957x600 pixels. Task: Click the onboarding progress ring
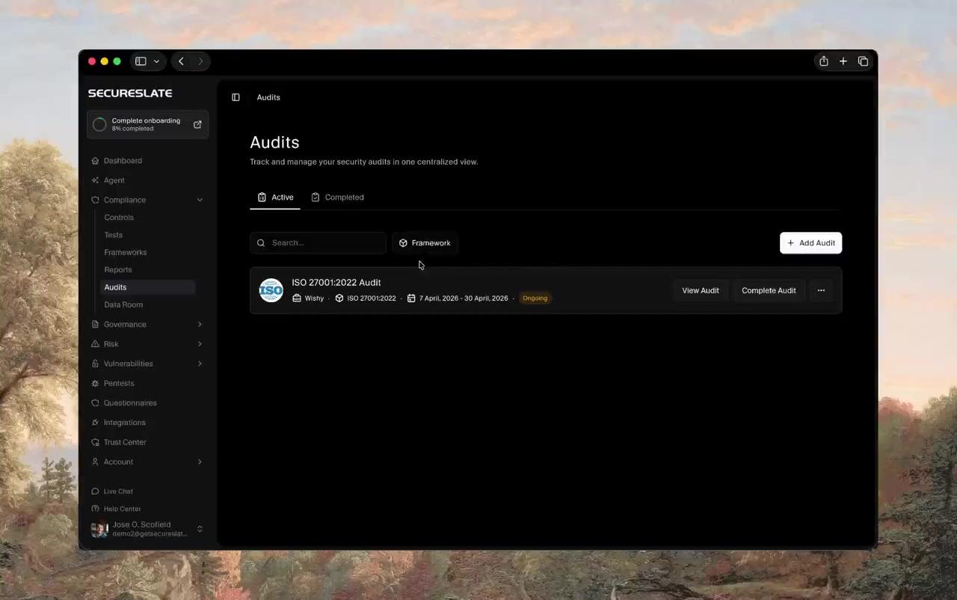point(99,125)
